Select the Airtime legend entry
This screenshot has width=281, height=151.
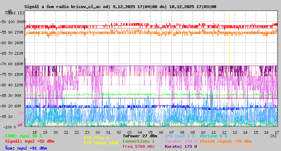click(213, 136)
